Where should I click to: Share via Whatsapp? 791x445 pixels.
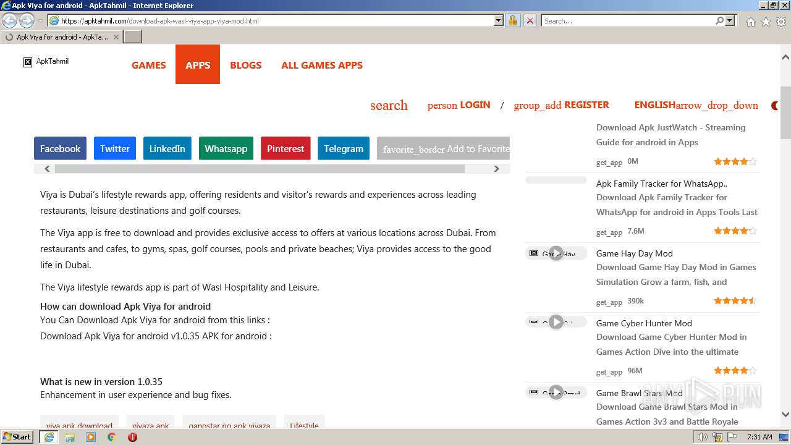[226, 148]
